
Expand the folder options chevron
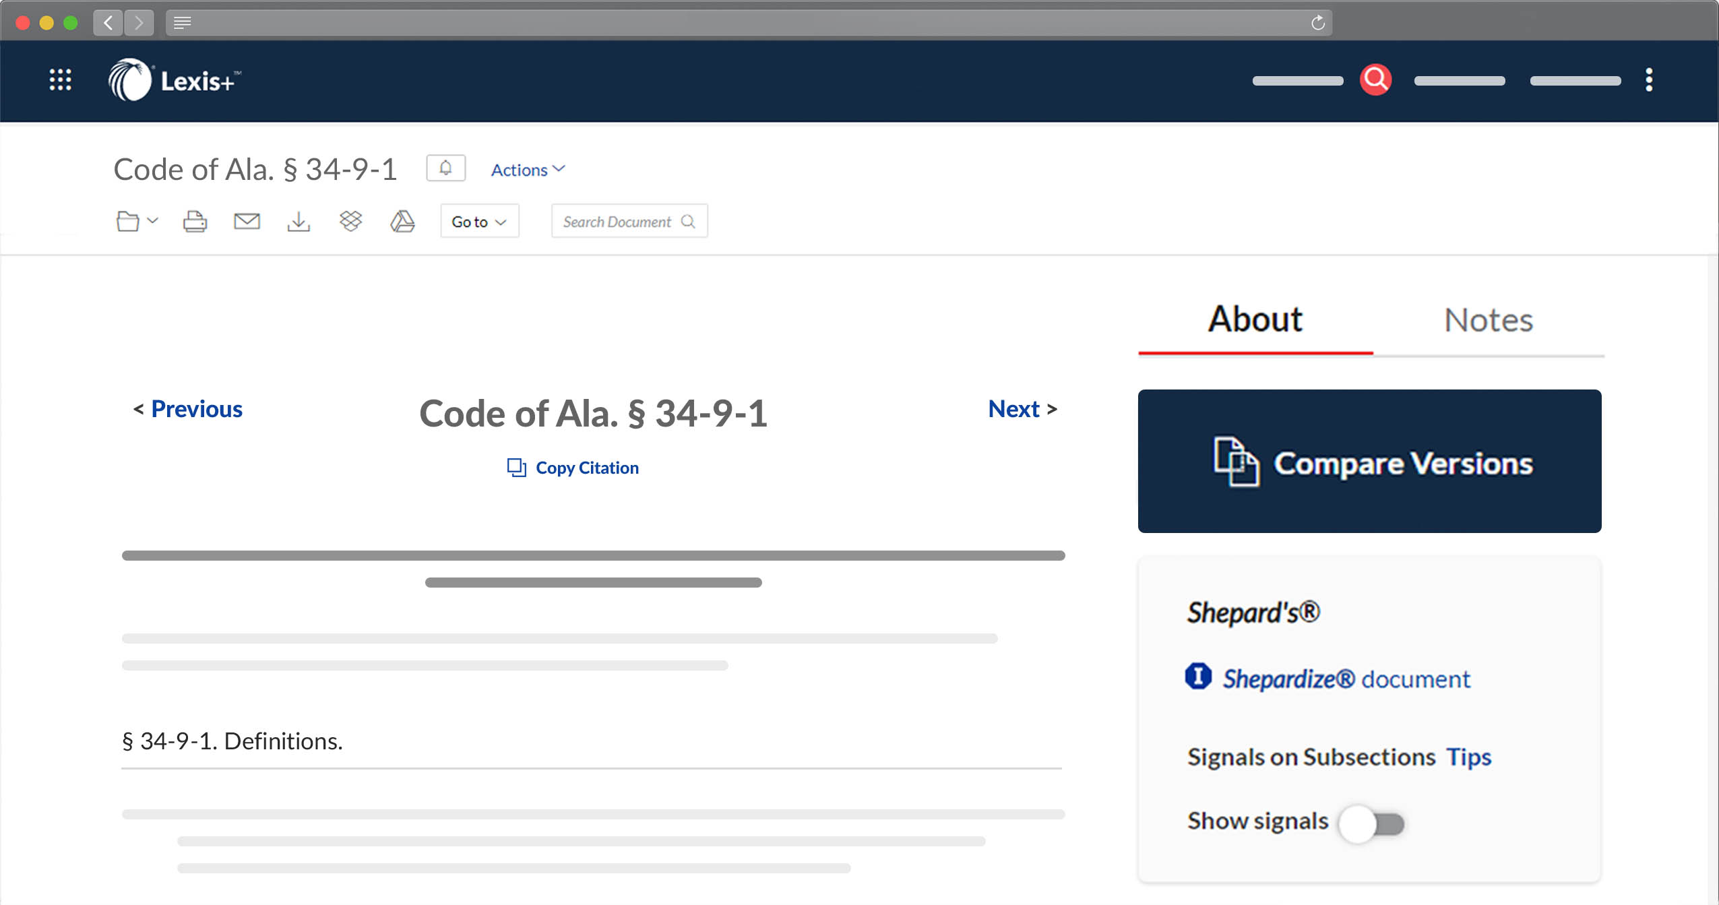click(x=152, y=222)
